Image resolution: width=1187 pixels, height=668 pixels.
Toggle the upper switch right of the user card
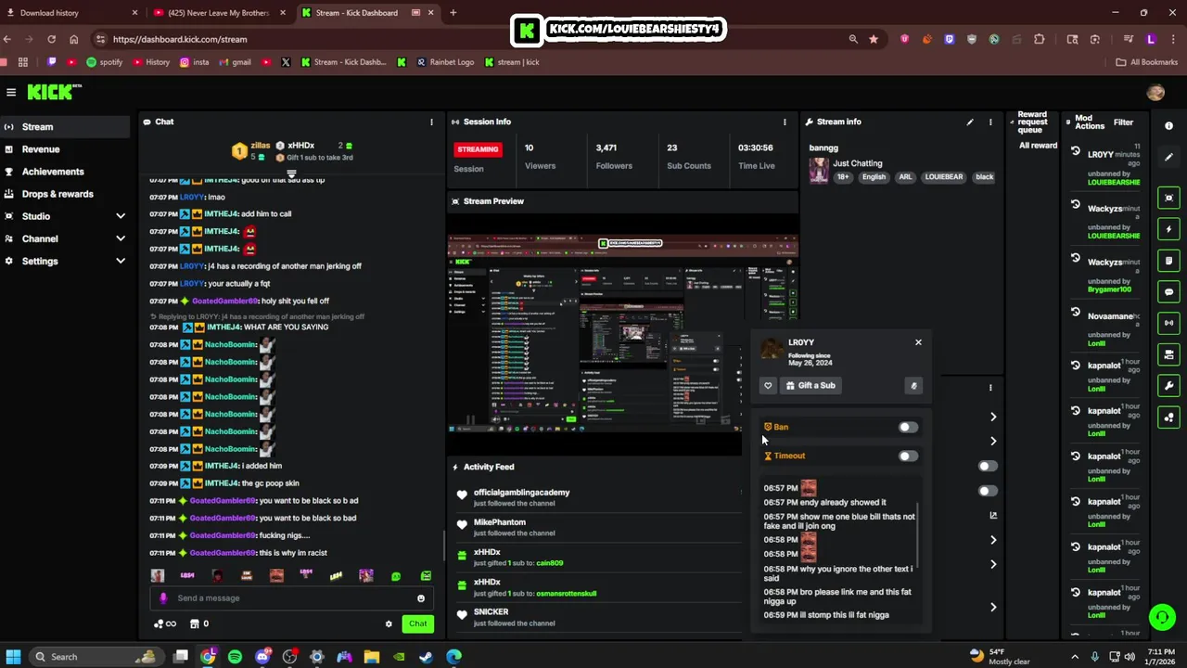coord(988,467)
